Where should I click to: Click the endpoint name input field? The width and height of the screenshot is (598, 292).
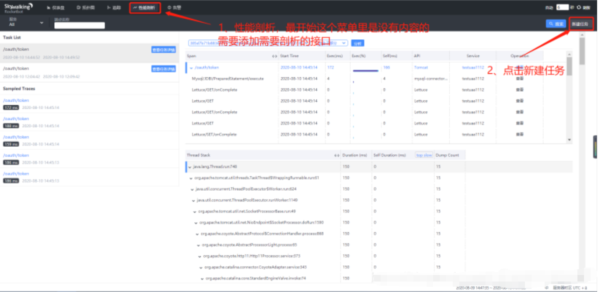(x=79, y=25)
